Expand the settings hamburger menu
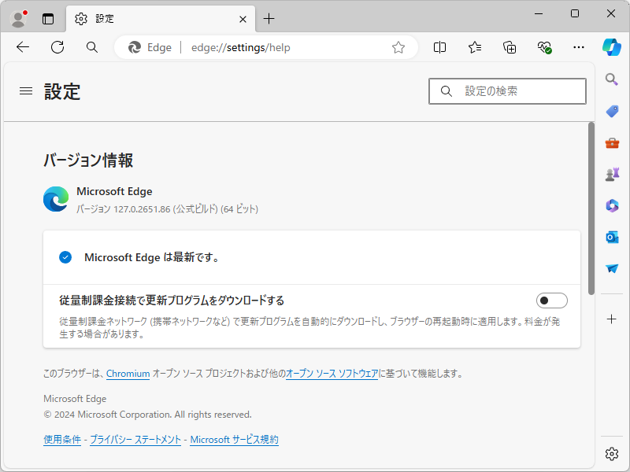The height and width of the screenshot is (472, 630). tap(25, 90)
